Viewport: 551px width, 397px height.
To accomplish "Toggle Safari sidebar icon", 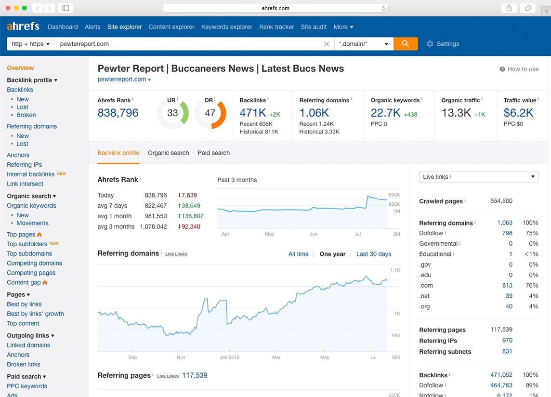I will (x=66, y=8).
